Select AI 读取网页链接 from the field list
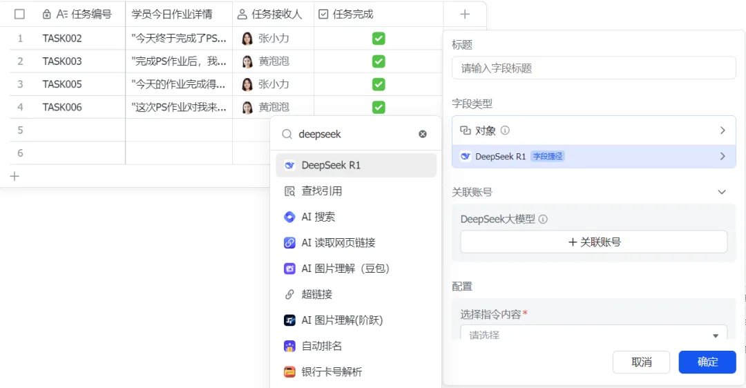The width and height of the screenshot is (746, 388). tap(356, 242)
